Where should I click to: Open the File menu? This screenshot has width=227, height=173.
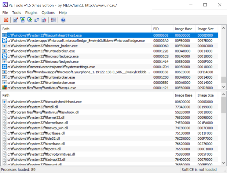tap(5, 13)
